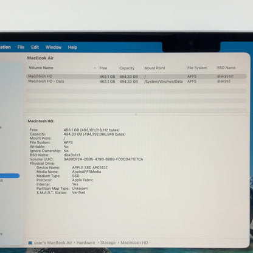Click Storage in the path bar

108,243
